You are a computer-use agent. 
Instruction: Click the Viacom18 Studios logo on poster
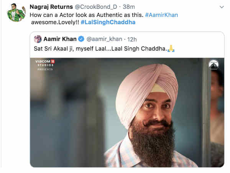pyautogui.click(x=44, y=64)
